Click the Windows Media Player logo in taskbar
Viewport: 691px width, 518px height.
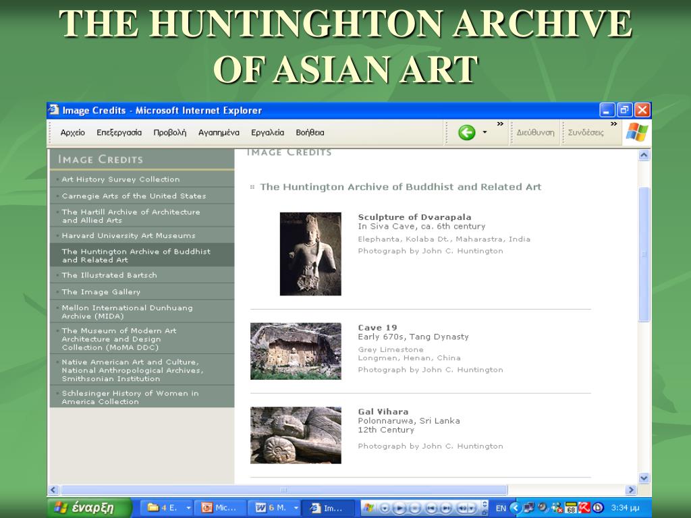(368, 508)
